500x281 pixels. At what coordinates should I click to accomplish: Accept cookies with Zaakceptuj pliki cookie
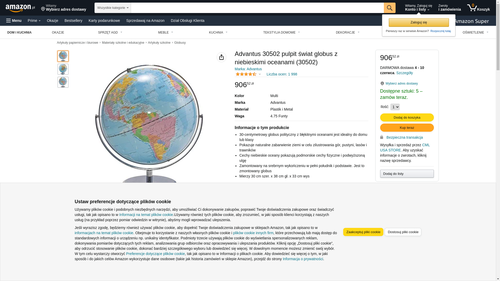[363, 232]
